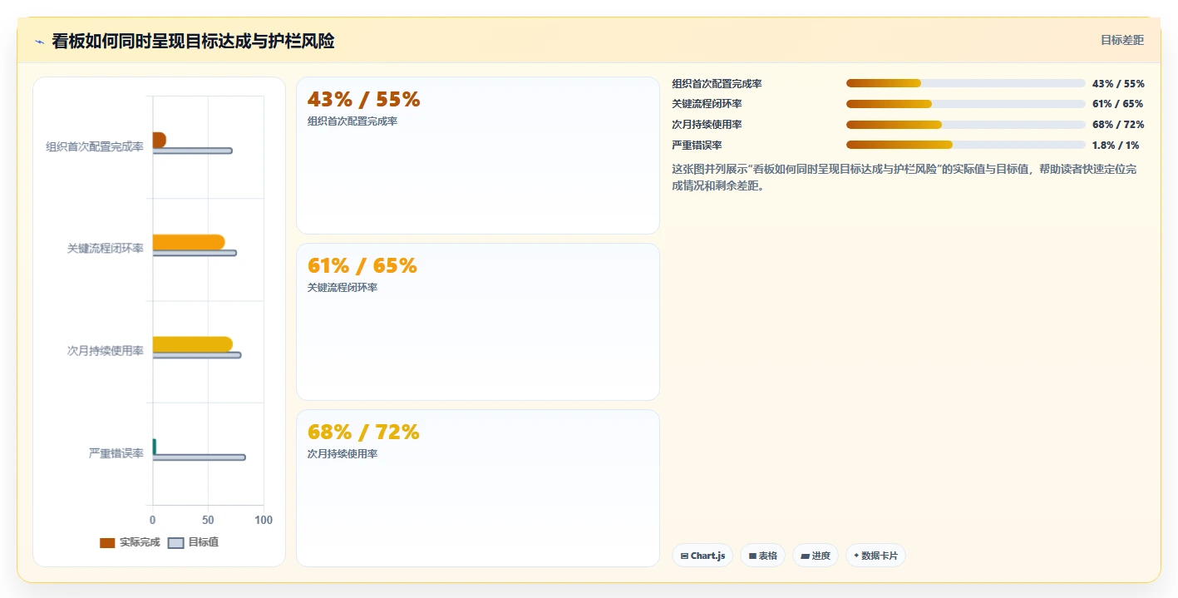Viewport: 1178px width, 598px height.
Task: Click the 关键流程闭环率 caption in data card
Action: point(343,288)
